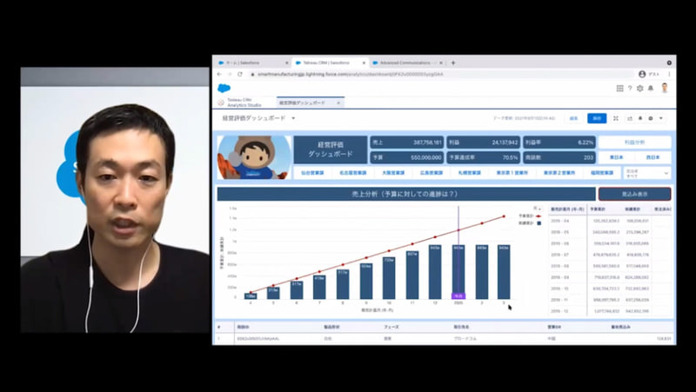
Task: Toggle the 札幌営業課 filter
Action: pyautogui.click(x=469, y=173)
